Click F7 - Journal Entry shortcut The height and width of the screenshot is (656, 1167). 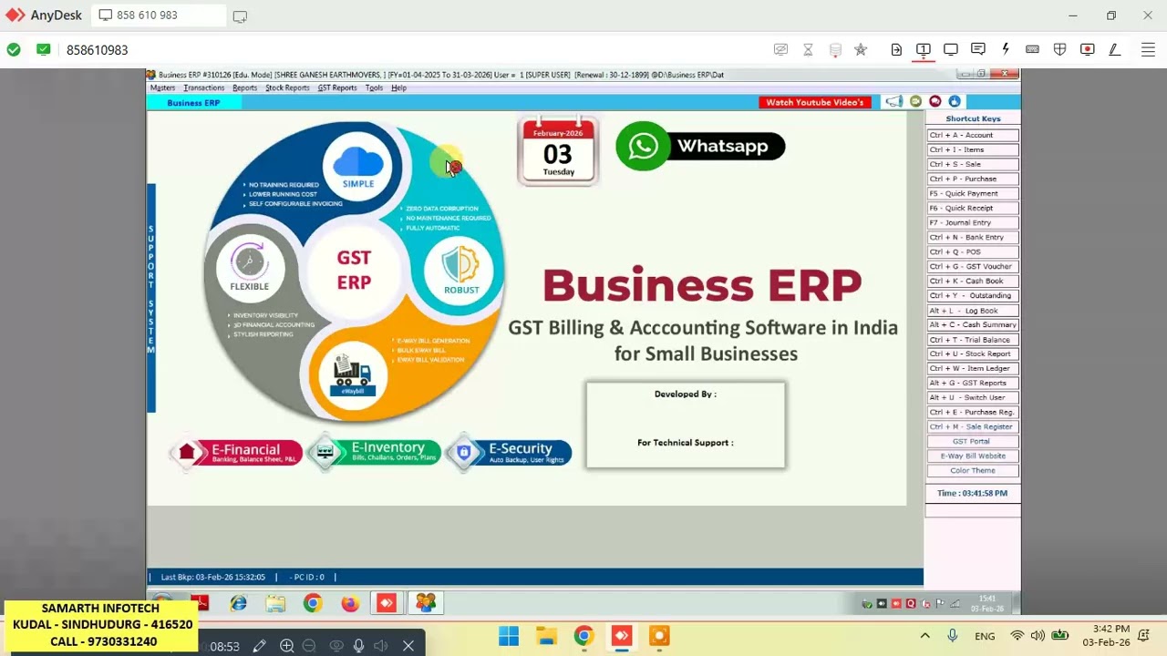[x=973, y=222]
